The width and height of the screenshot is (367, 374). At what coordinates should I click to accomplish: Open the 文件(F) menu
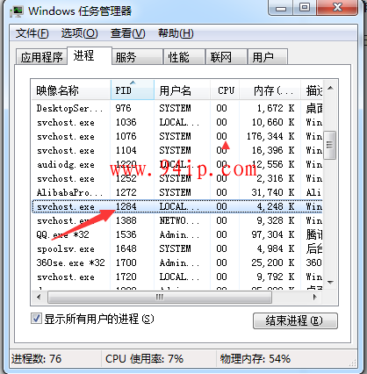(x=32, y=33)
